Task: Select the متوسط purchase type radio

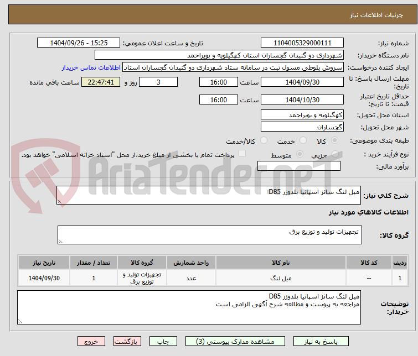Action: click(300, 154)
